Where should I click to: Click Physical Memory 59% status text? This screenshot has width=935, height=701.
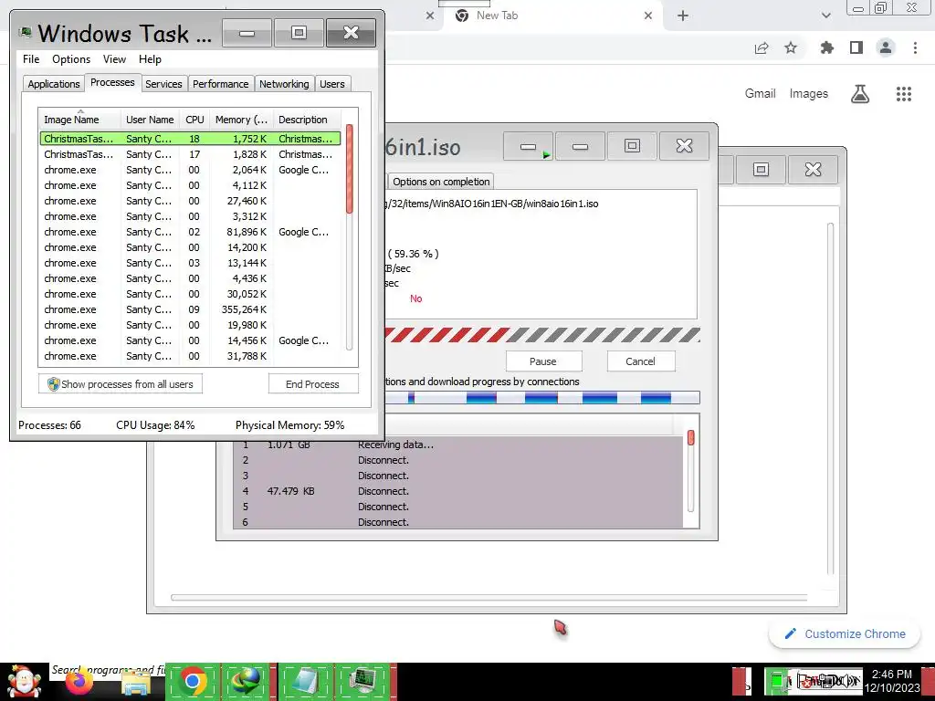coord(289,425)
